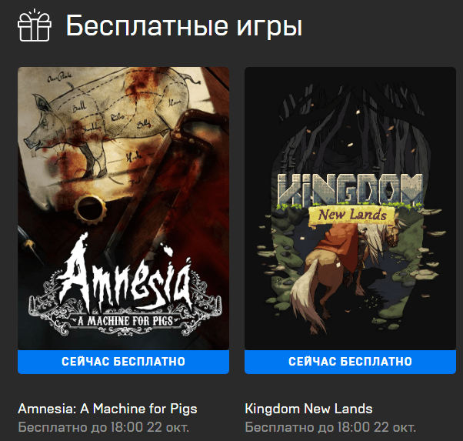This screenshot has width=463, height=441.
Task: Click the free-until date under Kingdom New Lands
Action: click(x=330, y=427)
